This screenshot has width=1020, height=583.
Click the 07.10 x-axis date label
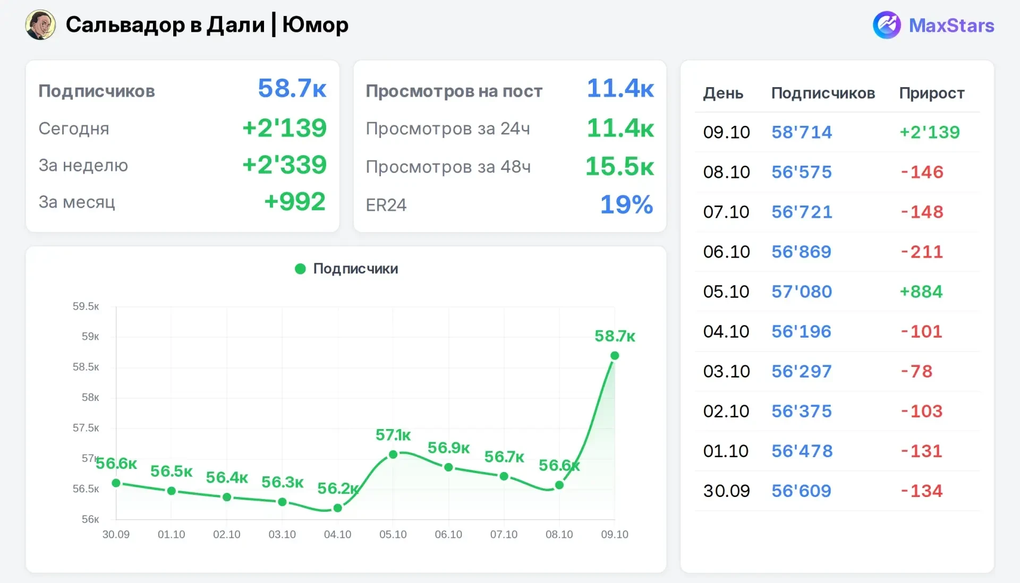click(x=504, y=535)
